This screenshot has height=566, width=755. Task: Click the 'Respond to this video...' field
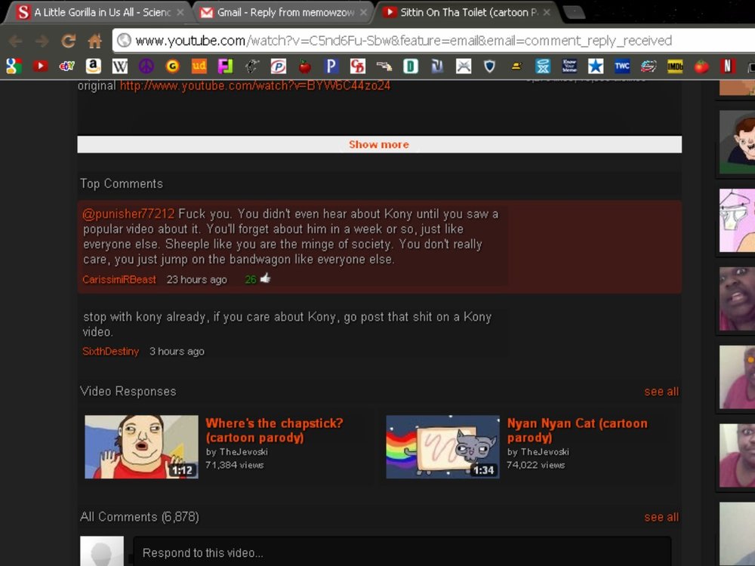[x=402, y=552]
